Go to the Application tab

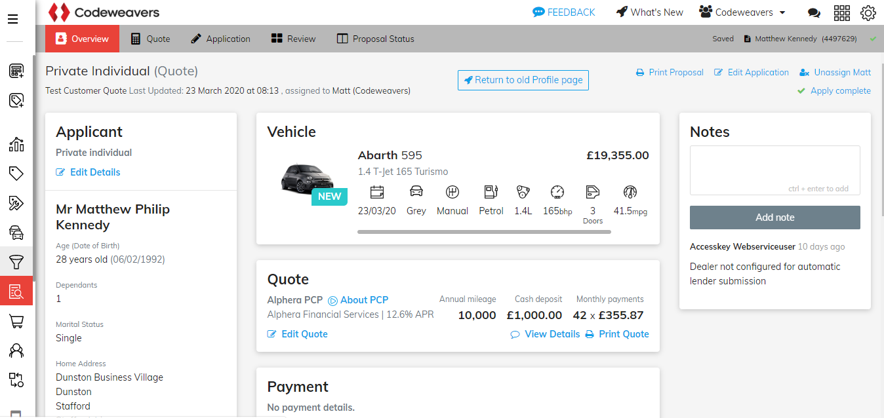220,39
